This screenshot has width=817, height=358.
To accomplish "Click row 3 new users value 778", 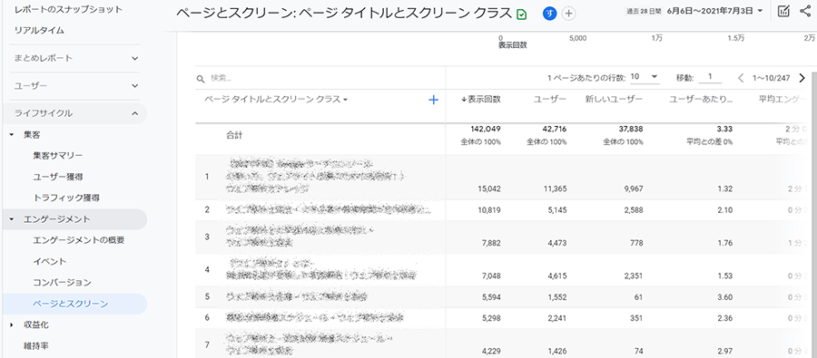I will 636,243.
